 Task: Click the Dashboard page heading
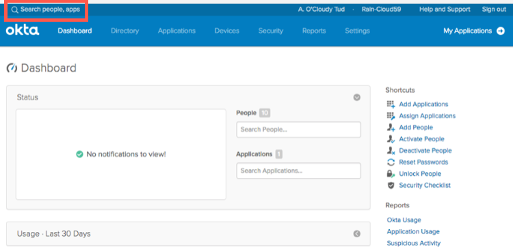tap(49, 68)
